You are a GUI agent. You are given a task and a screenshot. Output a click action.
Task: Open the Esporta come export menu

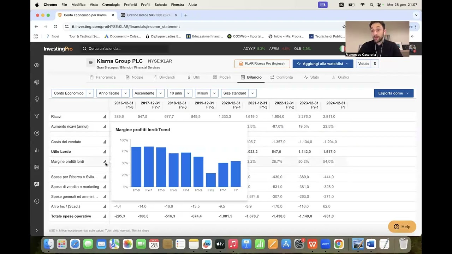(394, 93)
